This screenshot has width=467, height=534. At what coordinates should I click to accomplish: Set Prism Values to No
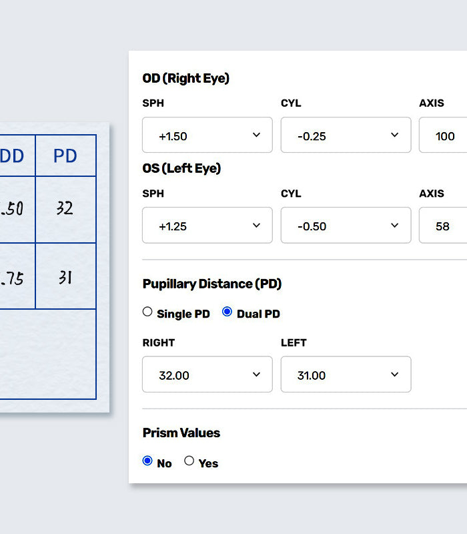pos(147,461)
